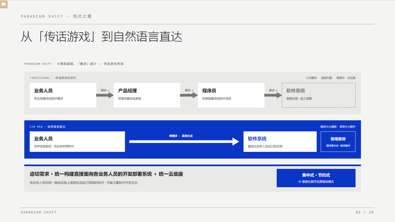The image size is (395, 222).
Task: Select the headline starting with '迫切需求 · 统一构建'
Action: [x=106, y=174]
